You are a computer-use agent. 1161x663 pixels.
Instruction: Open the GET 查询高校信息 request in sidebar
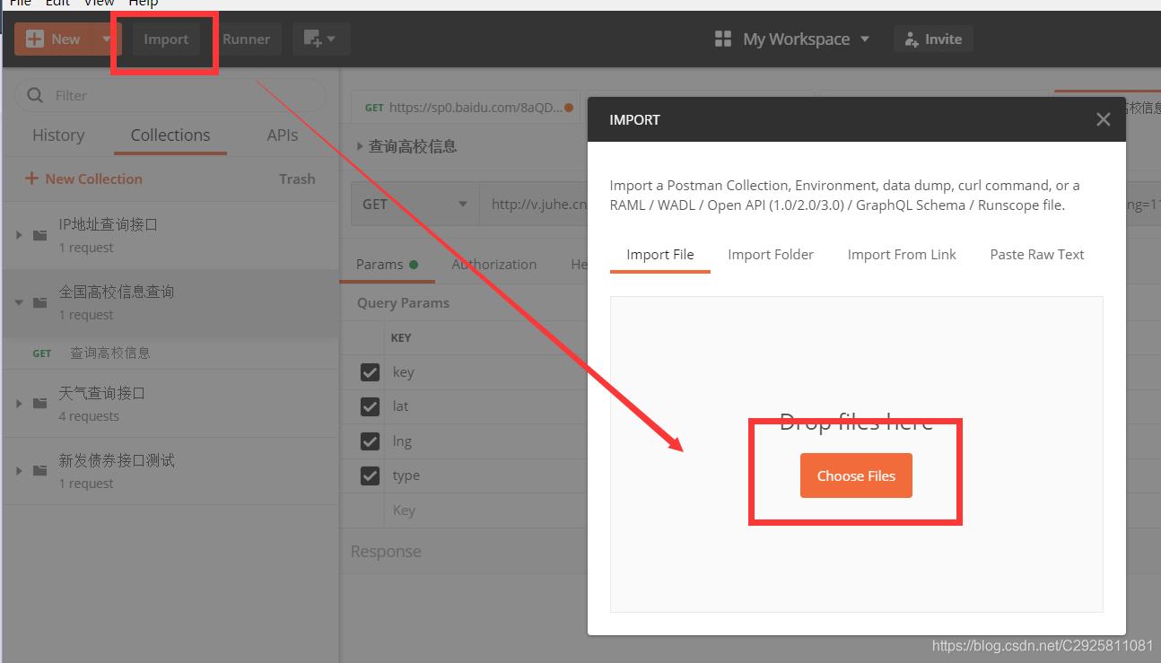click(170, 353)
